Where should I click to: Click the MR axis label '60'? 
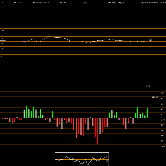(x=162, y=104)
